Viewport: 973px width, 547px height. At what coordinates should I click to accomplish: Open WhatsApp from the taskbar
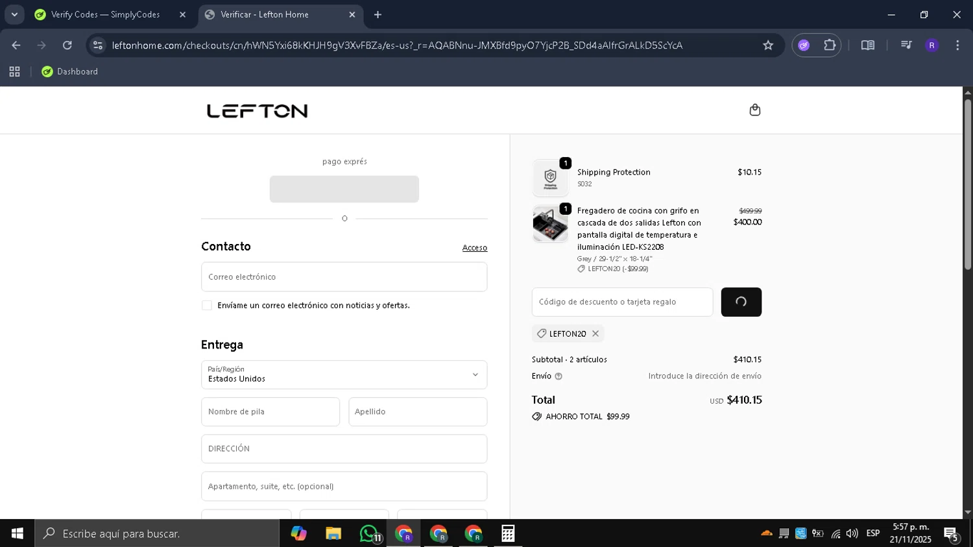click(369, 533)
